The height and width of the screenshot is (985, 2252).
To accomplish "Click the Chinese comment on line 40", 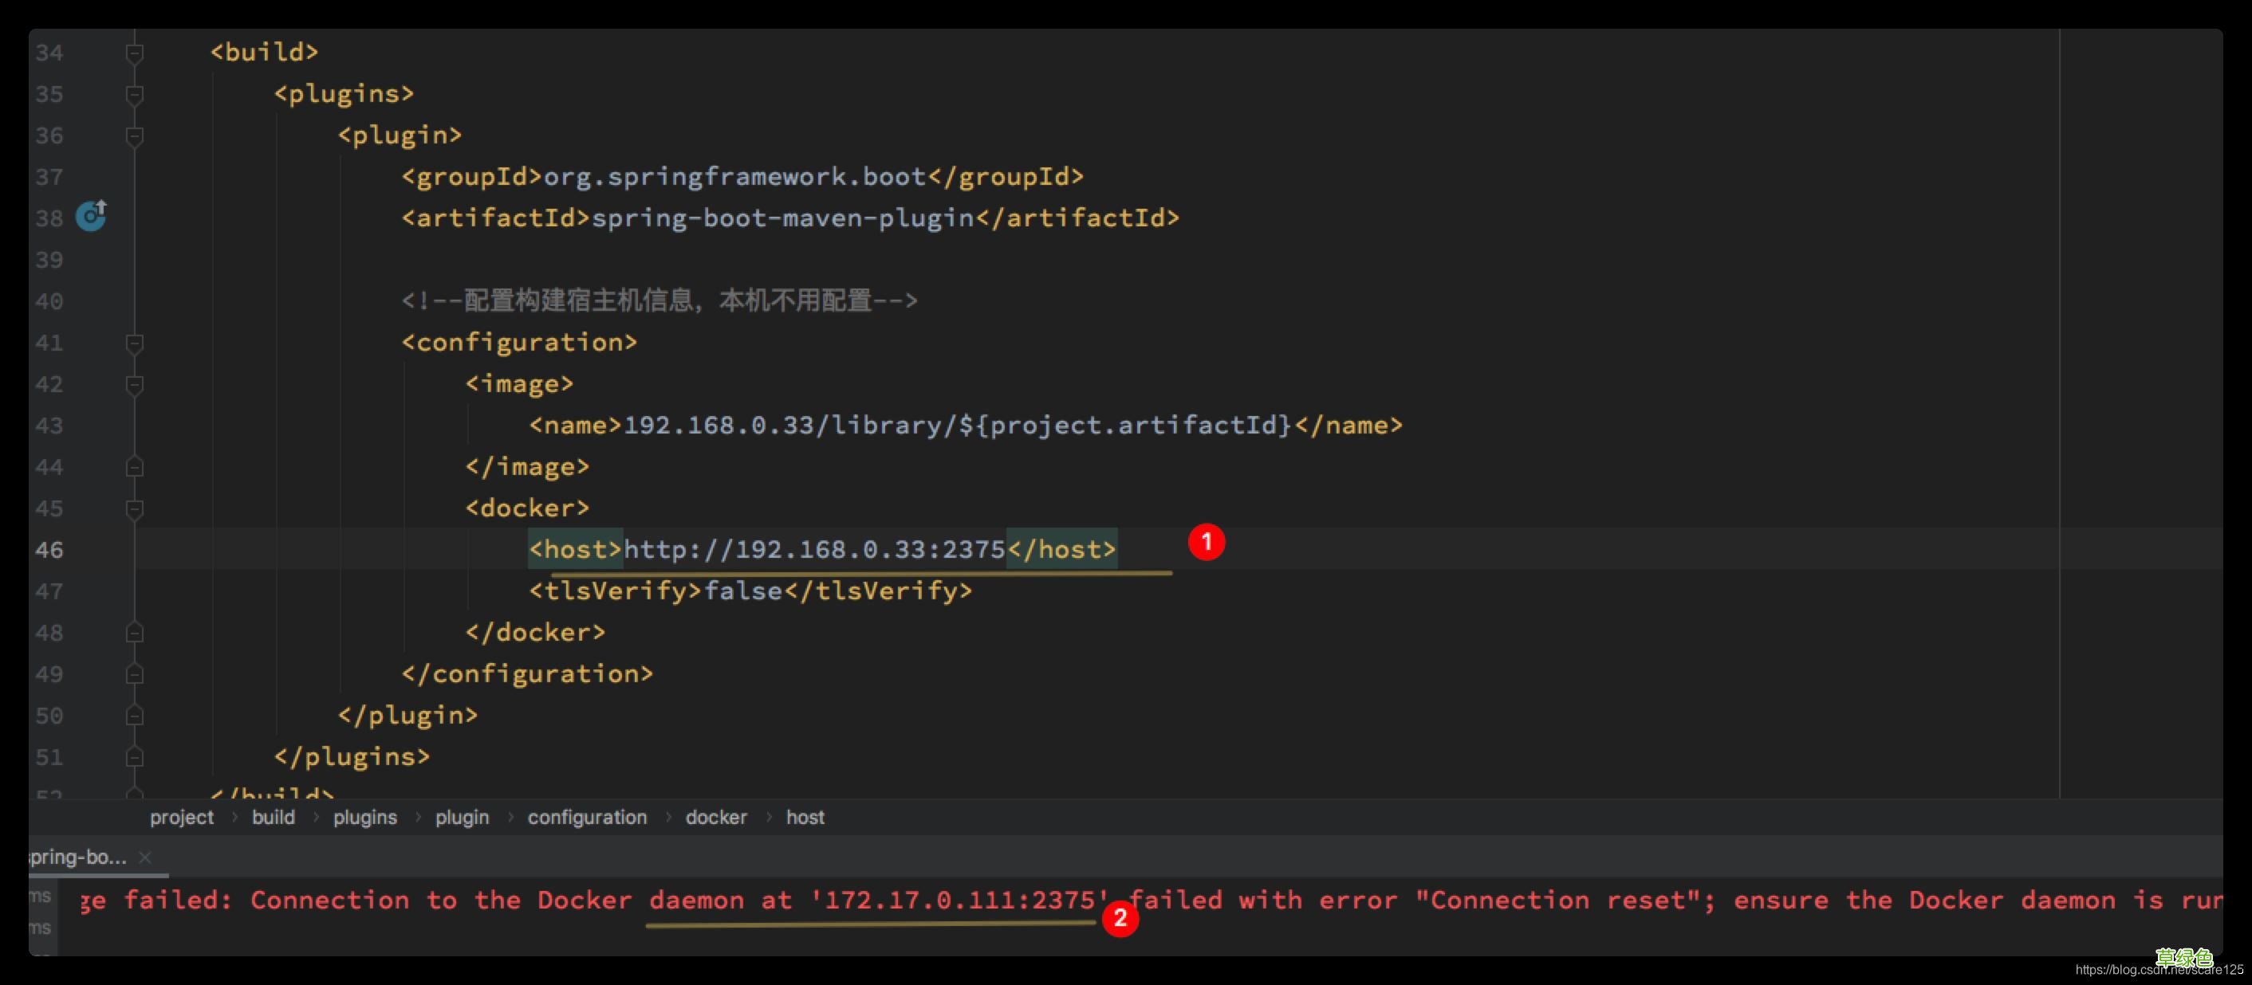I will [659, 300].
